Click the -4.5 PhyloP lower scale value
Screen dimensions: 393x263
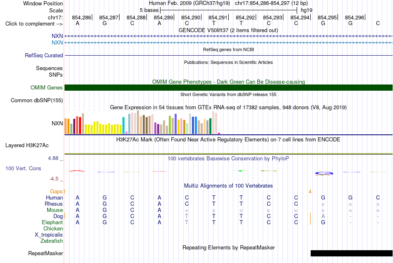tap(54, 179)
